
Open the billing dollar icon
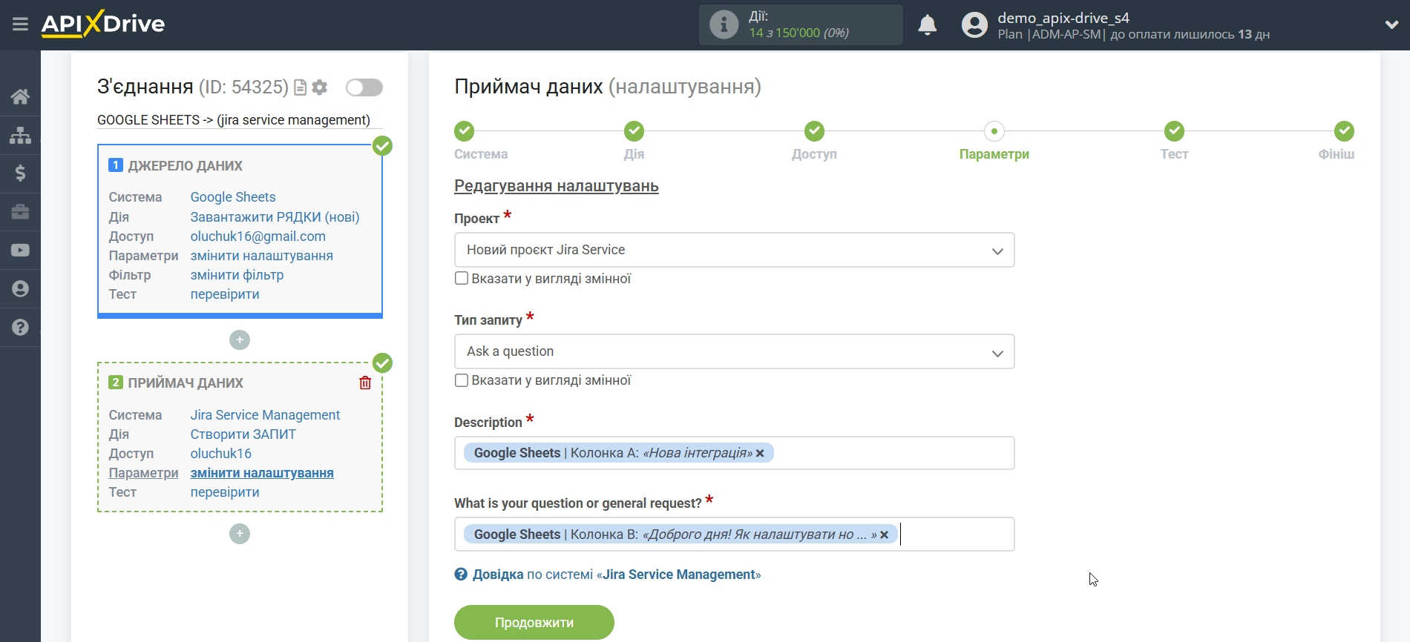20,173
